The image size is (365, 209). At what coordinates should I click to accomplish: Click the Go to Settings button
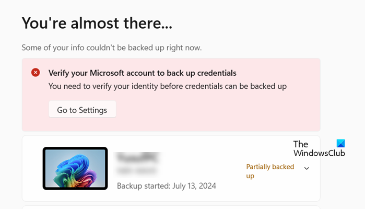[x=82, y=110]
